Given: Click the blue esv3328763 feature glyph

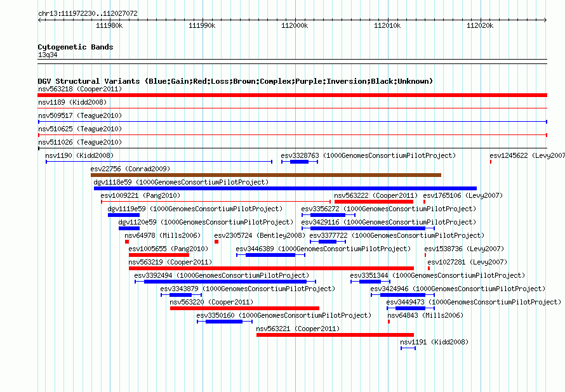Looking at the screenshot, I should coord(300,162).
